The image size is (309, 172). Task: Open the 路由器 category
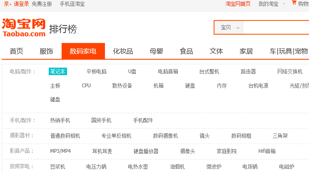(x=248, y=71)
